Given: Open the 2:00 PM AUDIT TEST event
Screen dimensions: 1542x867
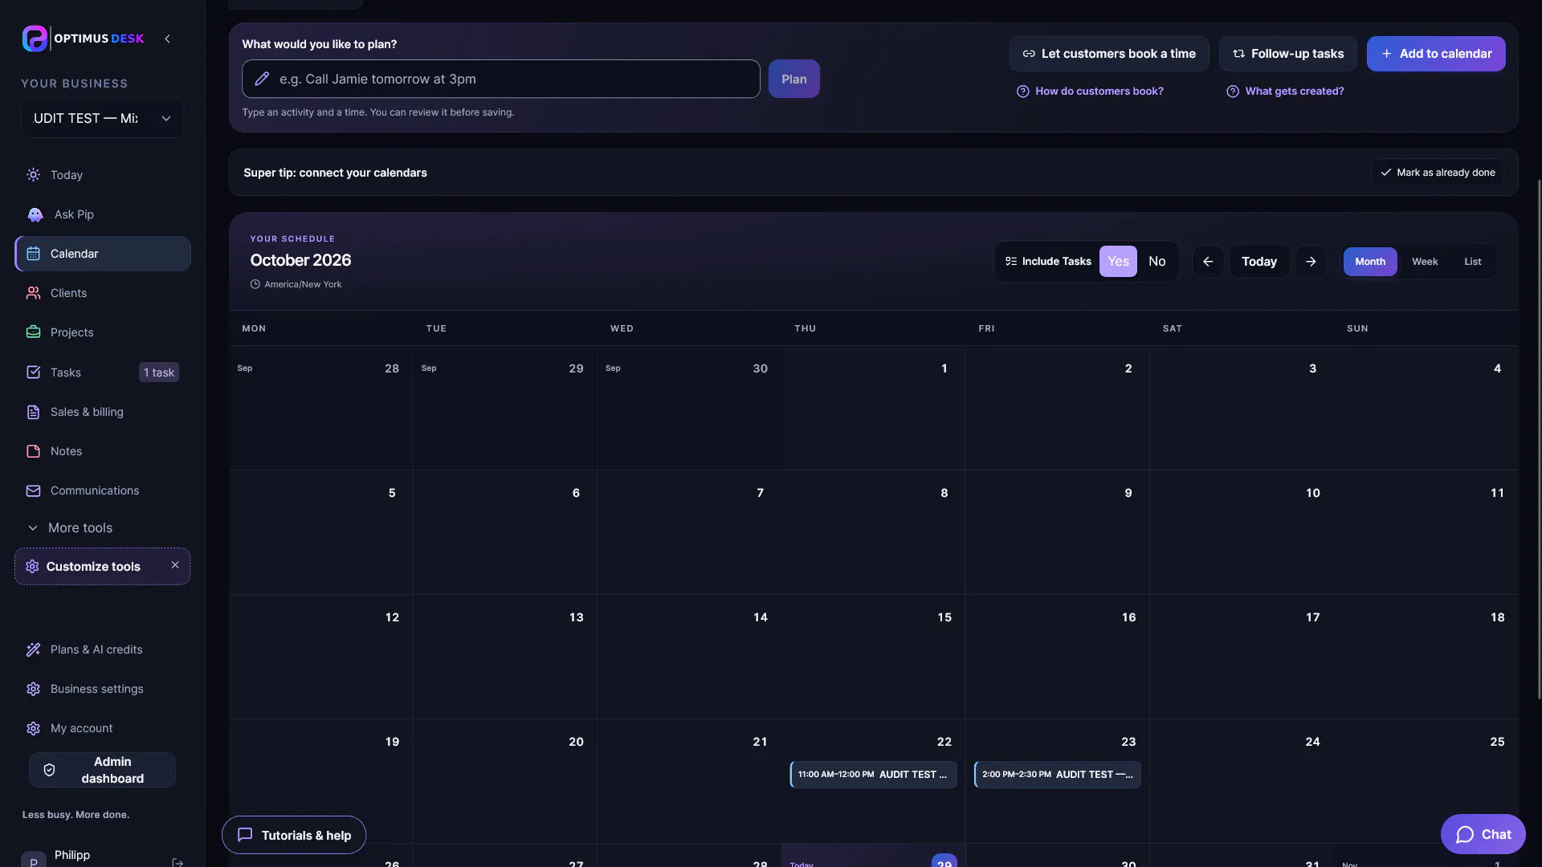Looking at the screenshot, I should point(1057,775).
